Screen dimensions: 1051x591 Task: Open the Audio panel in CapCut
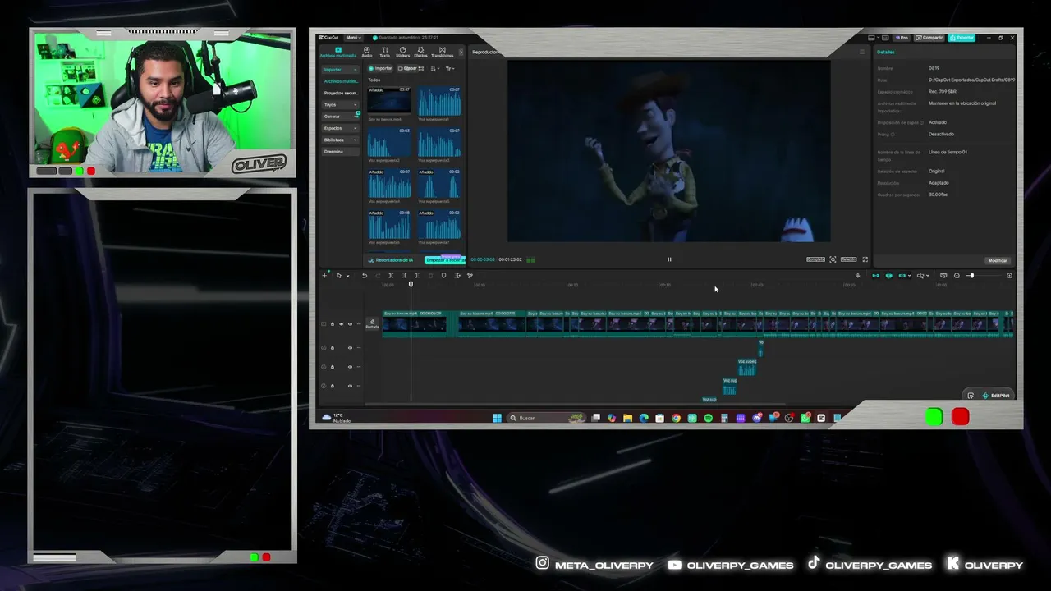coord(367,52)
